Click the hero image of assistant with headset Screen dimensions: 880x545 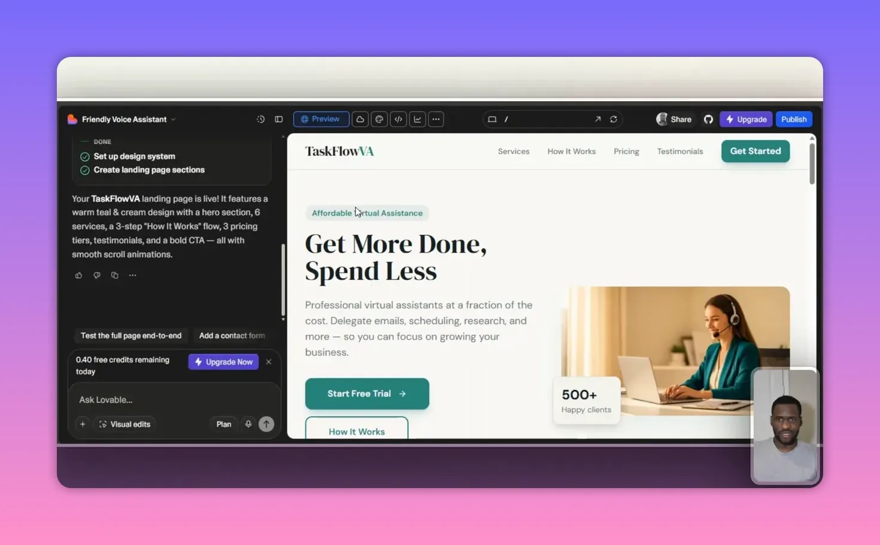coord(675,350)
